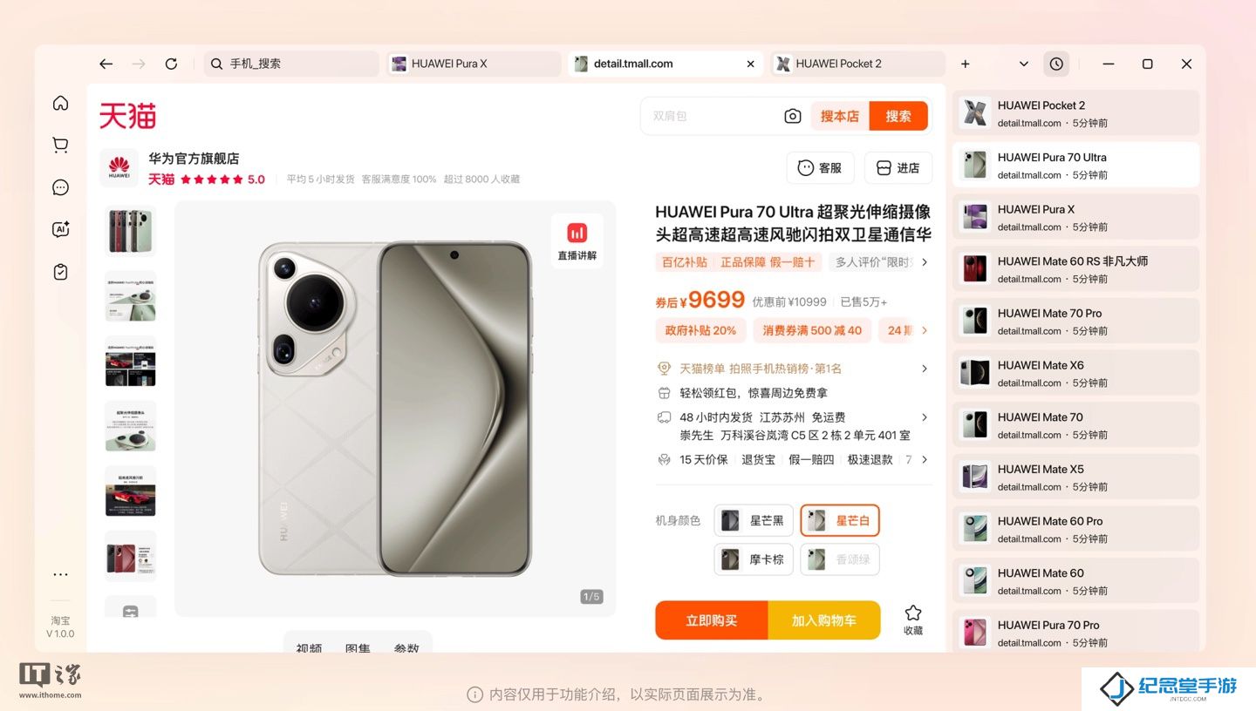1256x711 pixels.
Task: Open the browsing history clock icon
Action: click(1056, 64)
